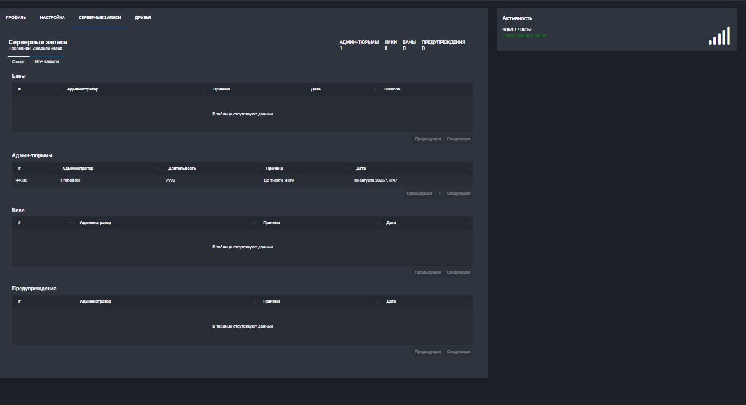Click sort arrow of Кики Дата column

coord(470,223)
